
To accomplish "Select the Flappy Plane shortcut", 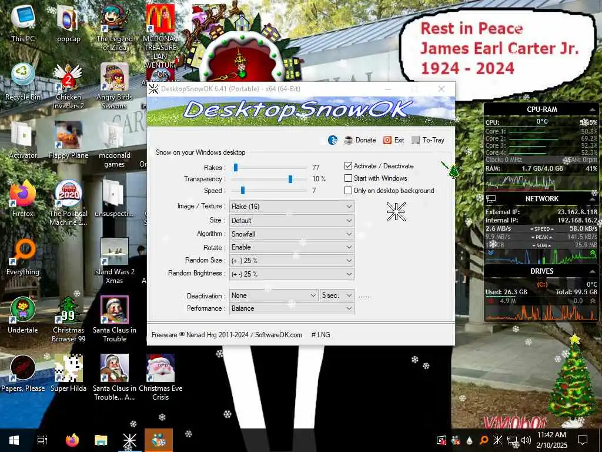I will tap(68, 140).
